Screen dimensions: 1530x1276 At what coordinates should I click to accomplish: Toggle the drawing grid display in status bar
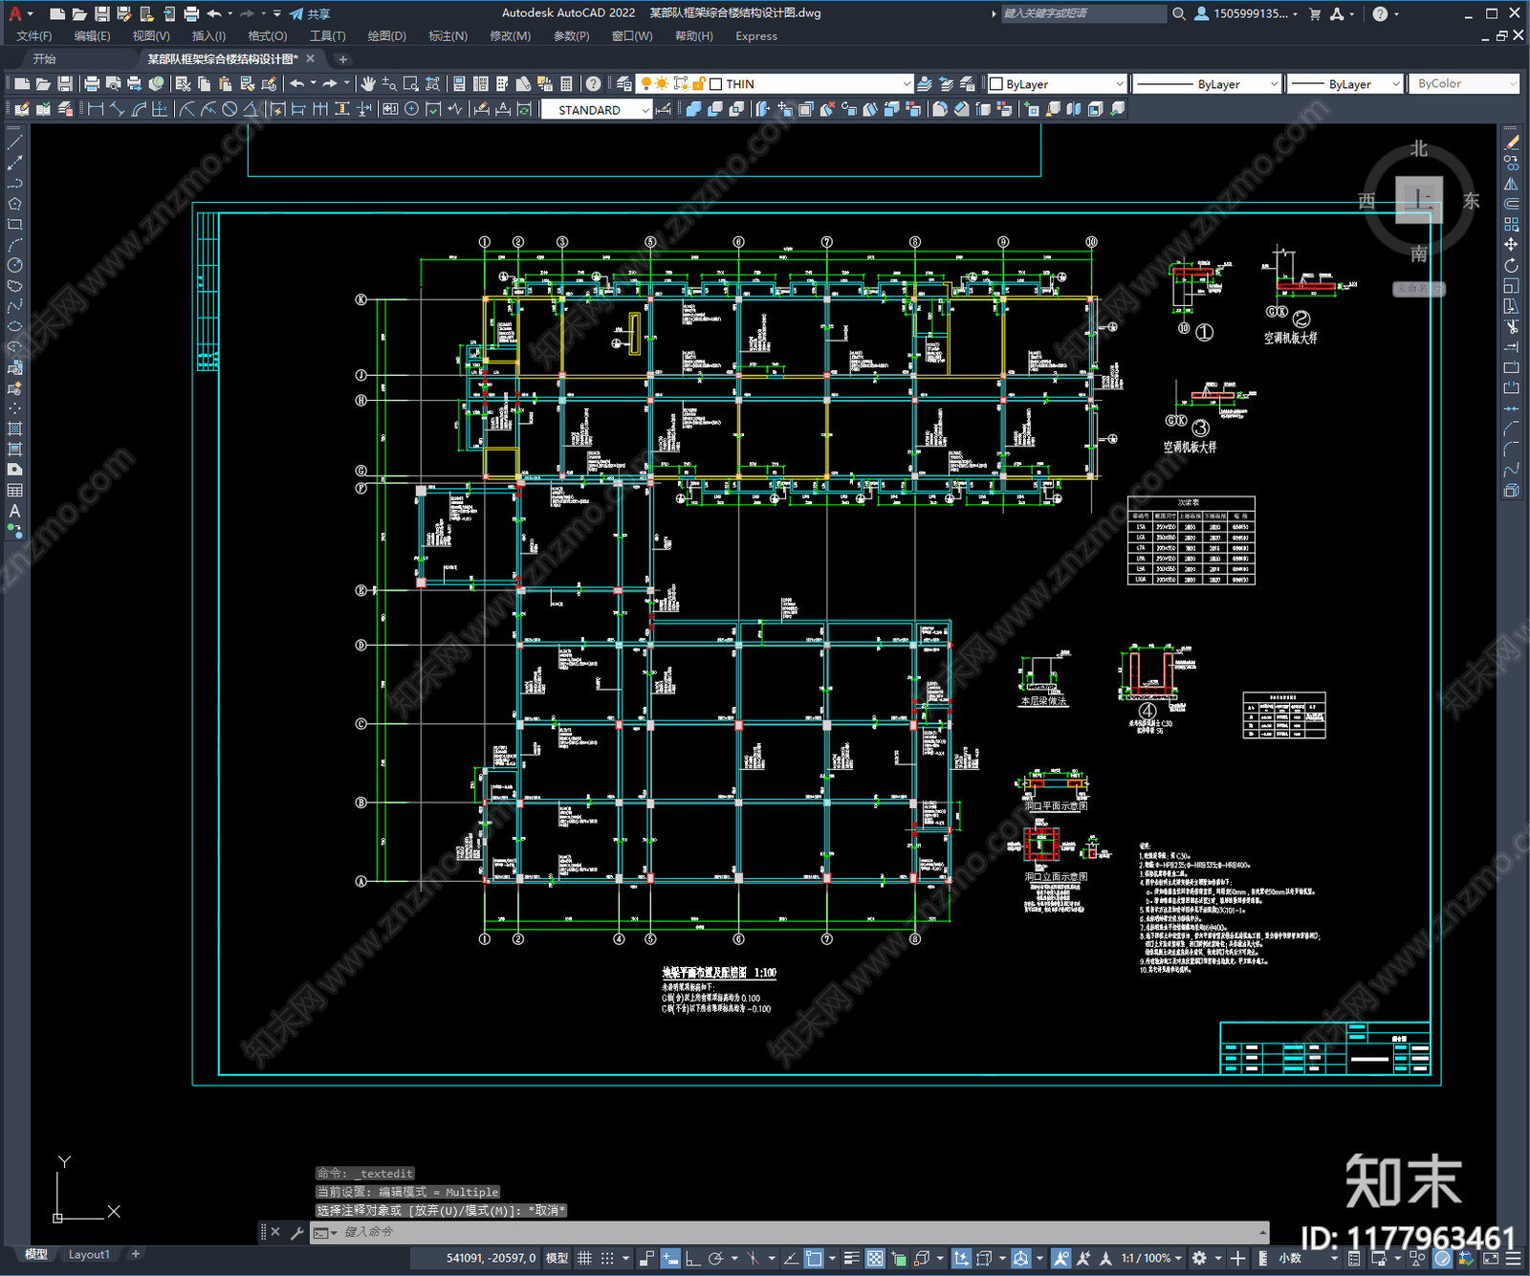pyautogui.click(x=584, y=1258)
